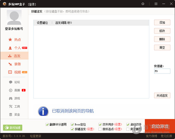175x139 pixels.
Task: Click the 添加 add button
Action: pyautogui.click(x=162, y=23)
